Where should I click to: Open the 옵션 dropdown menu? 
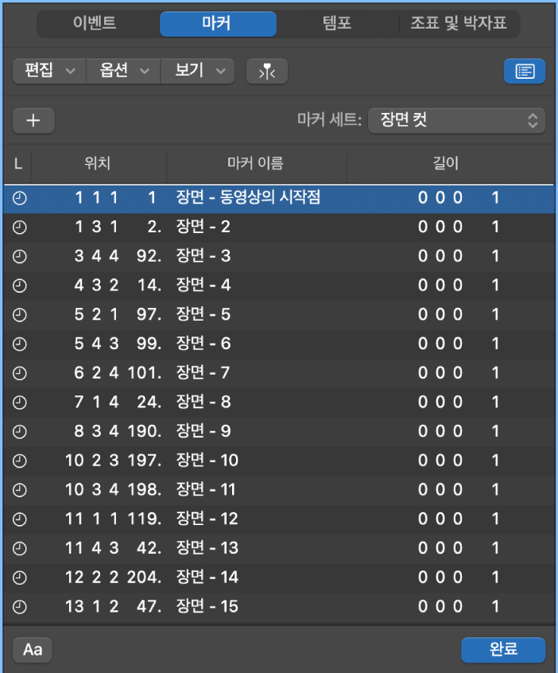pos(123,71)
